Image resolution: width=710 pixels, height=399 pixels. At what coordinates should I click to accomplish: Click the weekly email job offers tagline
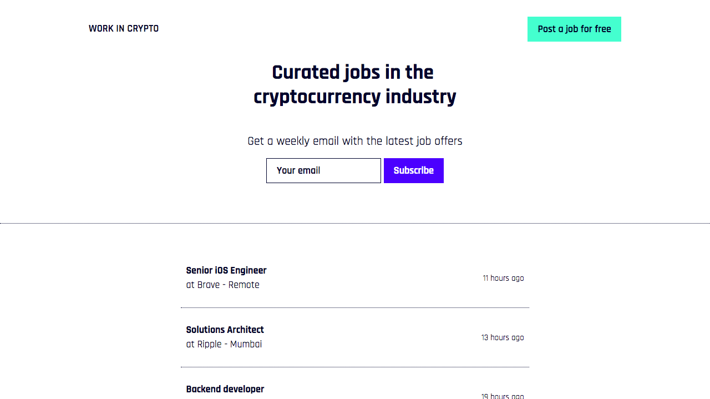(x=354, y=141)
